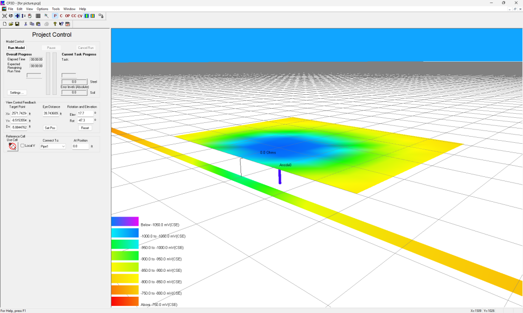Save the project using the disk icon
523x313 pixels.
coord(17,24)
